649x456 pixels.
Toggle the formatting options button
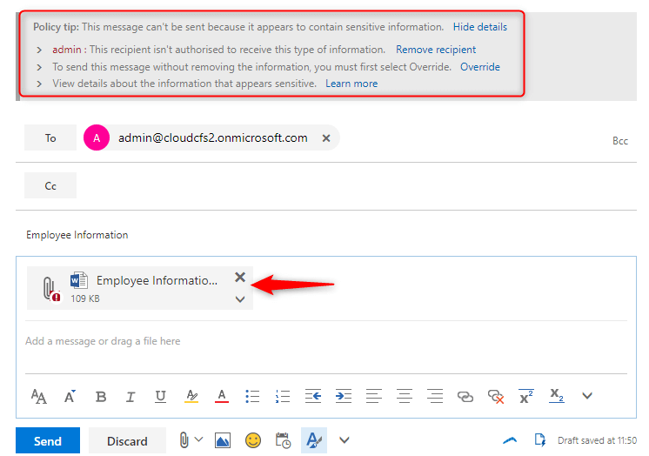[x=314, y=440]
